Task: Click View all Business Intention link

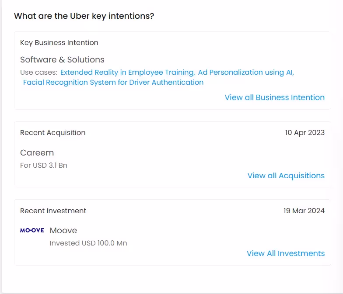Action: (x=275, y=97)
